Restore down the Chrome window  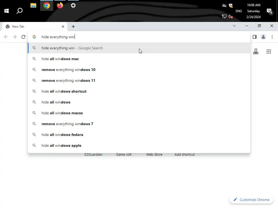click(259, 26)
